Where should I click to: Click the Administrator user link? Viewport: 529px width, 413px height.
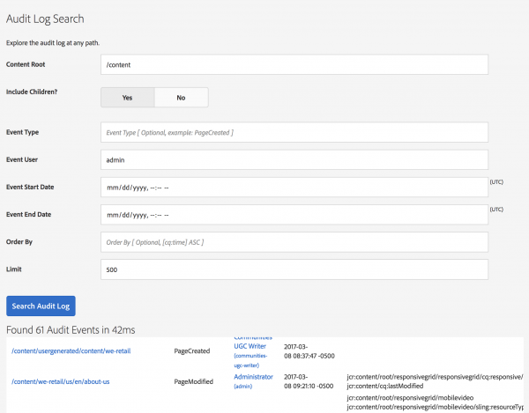point(253,377)
